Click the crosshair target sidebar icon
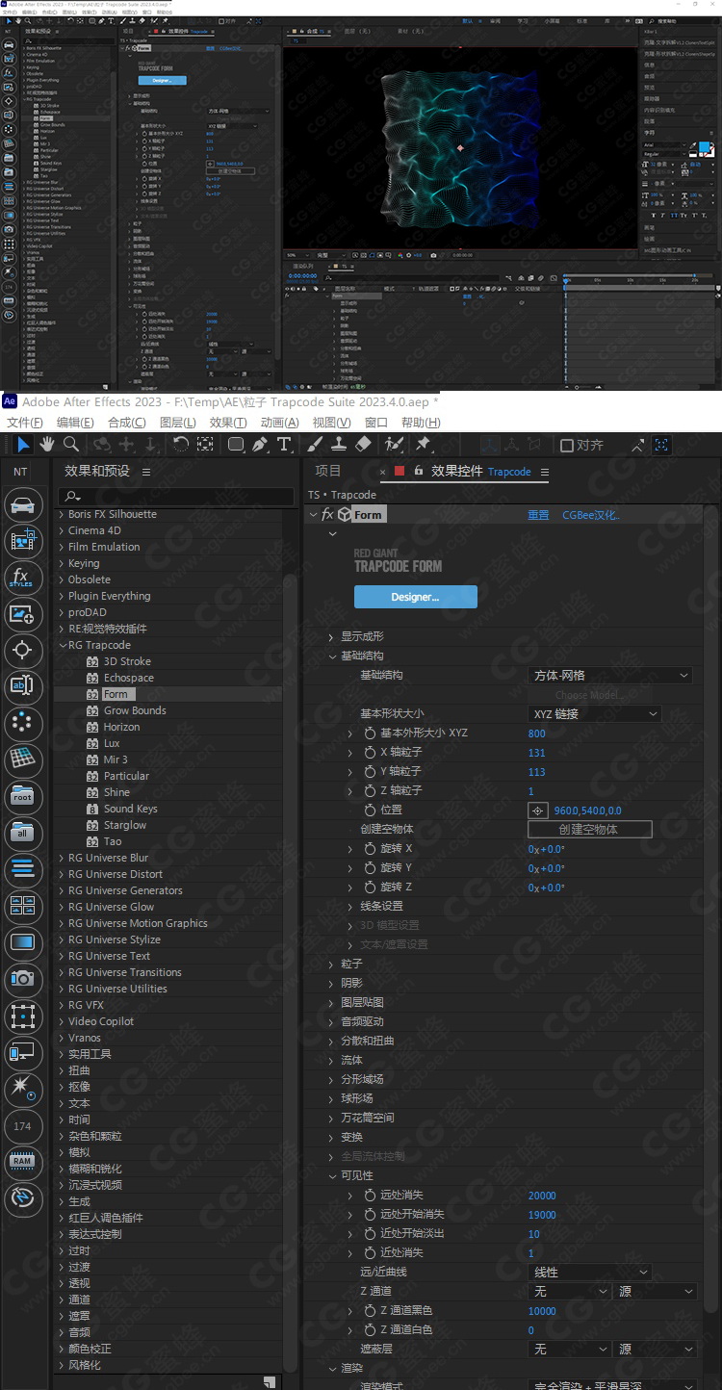The width and height of the screenshot is (722, 1390). click(x=22, y=651)
